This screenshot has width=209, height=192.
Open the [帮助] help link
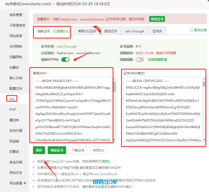tap(105, 161)
